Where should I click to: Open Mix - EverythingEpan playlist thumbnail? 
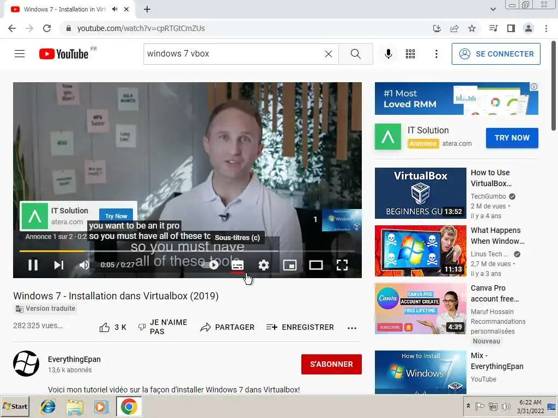[420, 372]
